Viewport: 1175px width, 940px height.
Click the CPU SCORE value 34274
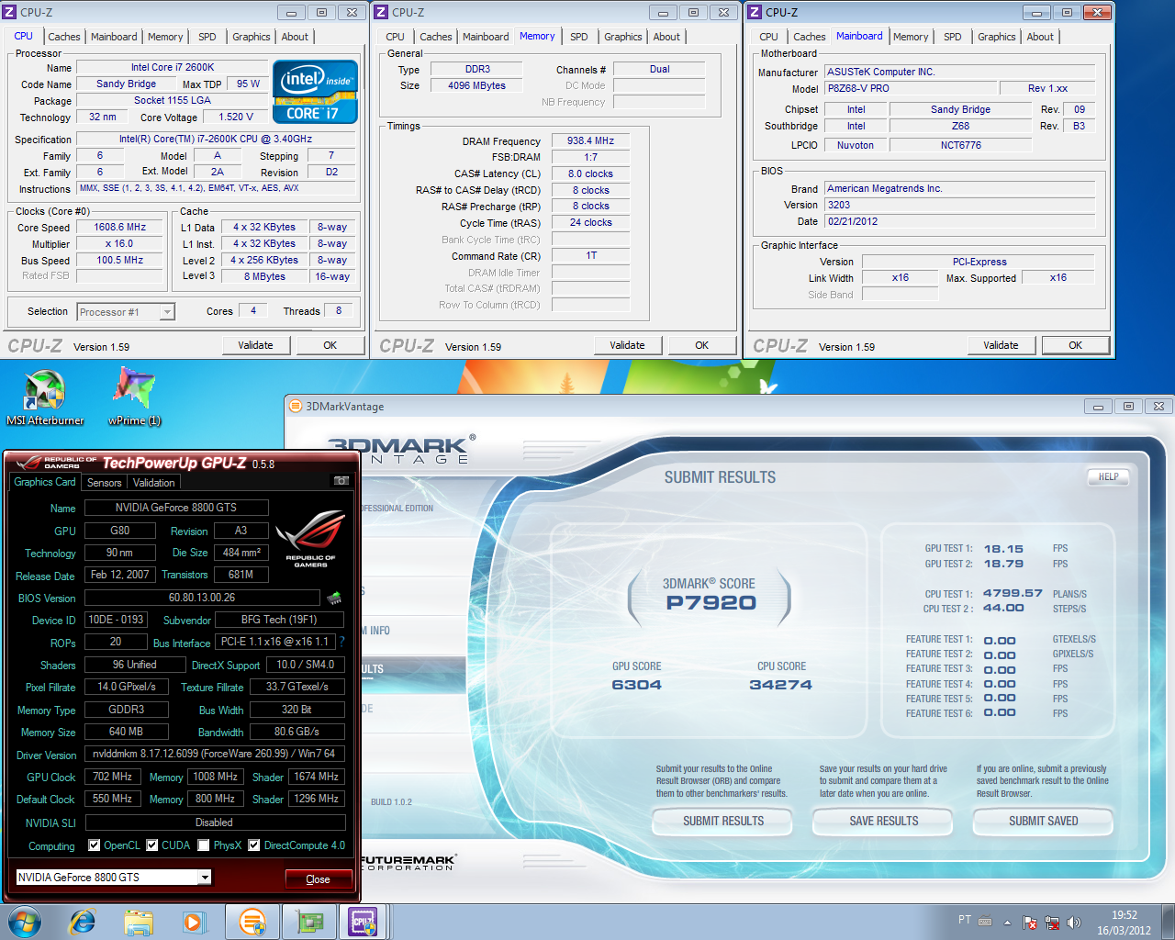[780, 685]
